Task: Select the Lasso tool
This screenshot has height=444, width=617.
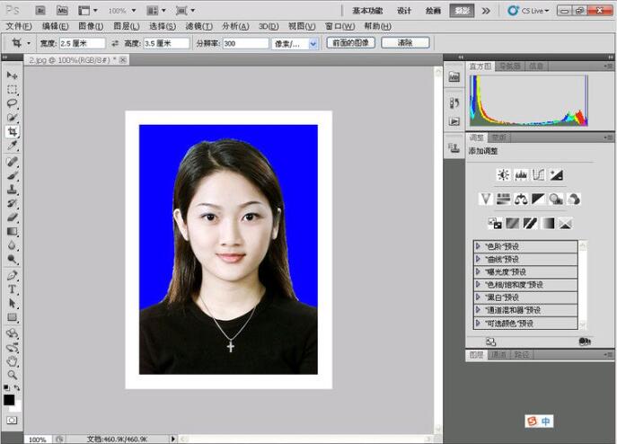Action: click(13, 103)
